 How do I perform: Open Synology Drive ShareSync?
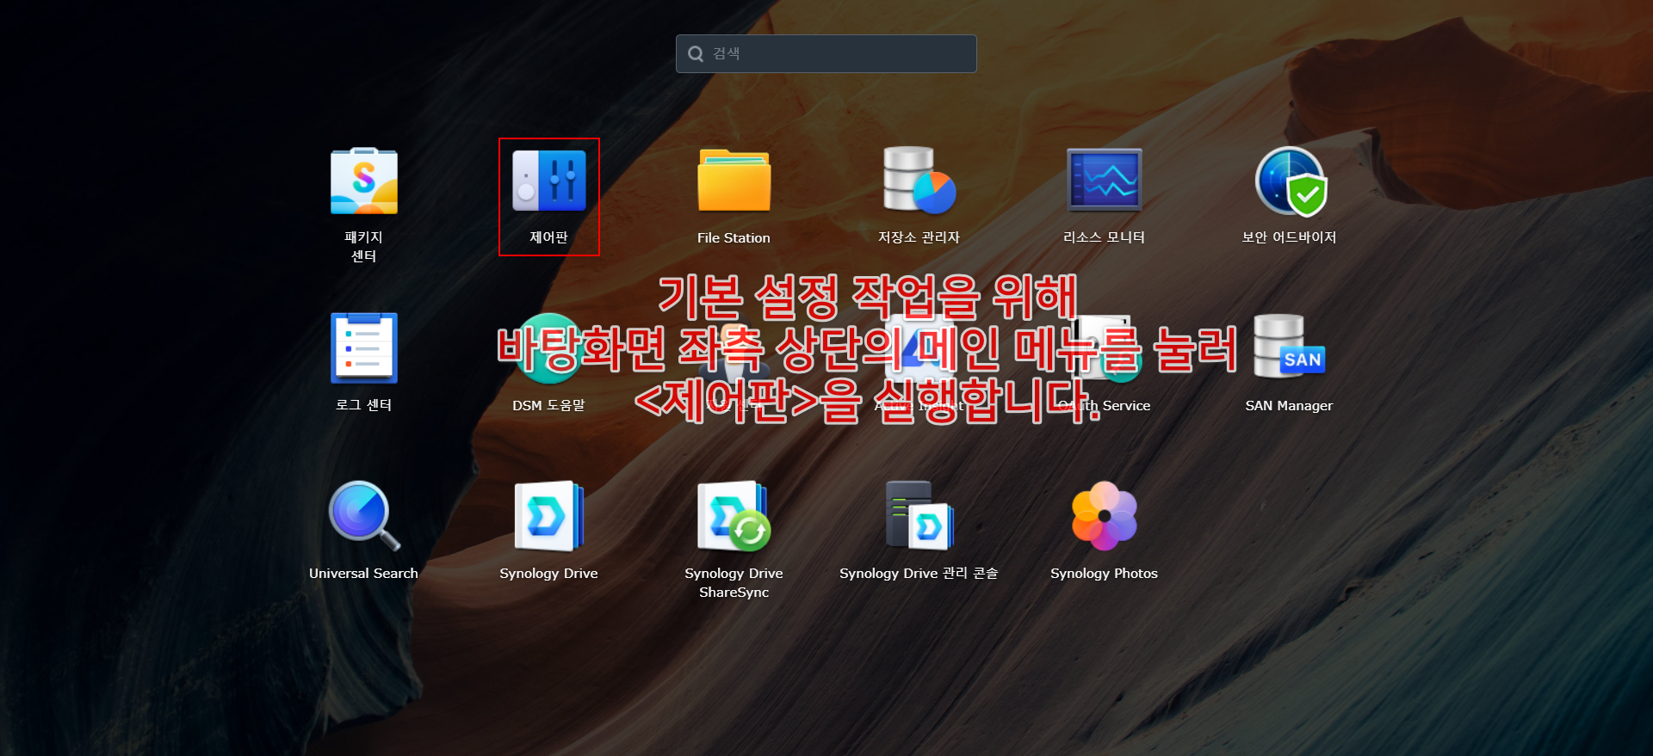[x=734, y=516]
